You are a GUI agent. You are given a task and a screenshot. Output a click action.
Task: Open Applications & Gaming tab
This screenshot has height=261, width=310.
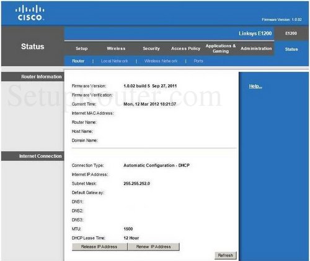click(221, 48)
